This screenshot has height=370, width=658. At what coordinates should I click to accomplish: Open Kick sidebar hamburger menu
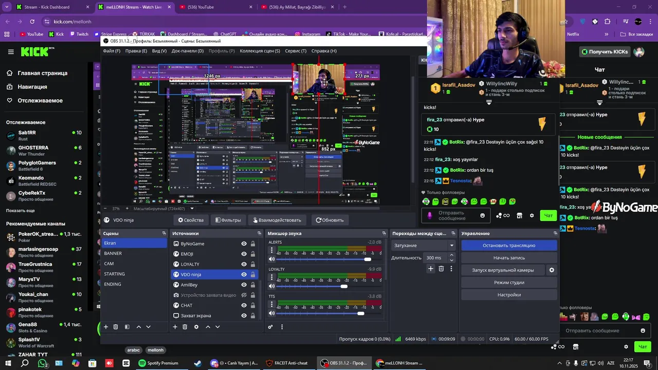pyautogui.click(x=11, y=51)
